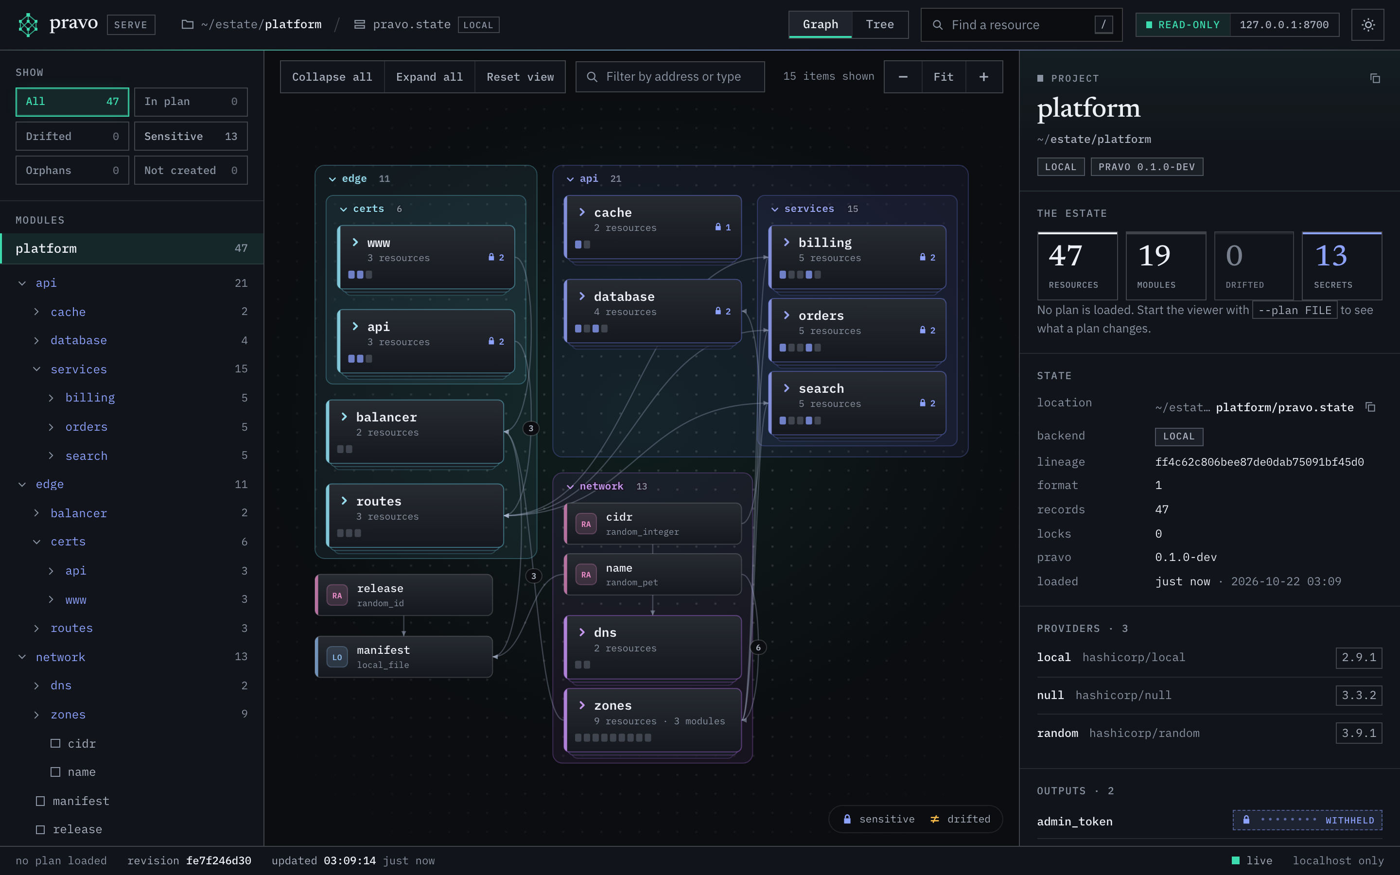Image resolution: width=1400 pixels, height=875 pixels.
Task: Zoom out with the minus button
Action: click(903, 77)
